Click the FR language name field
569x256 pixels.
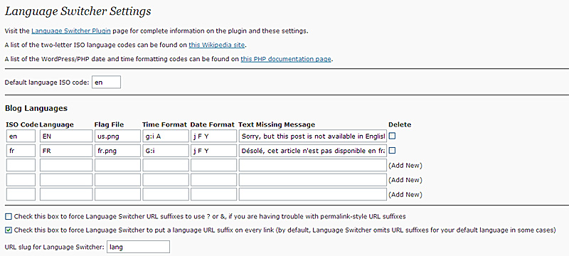[66, 151]
